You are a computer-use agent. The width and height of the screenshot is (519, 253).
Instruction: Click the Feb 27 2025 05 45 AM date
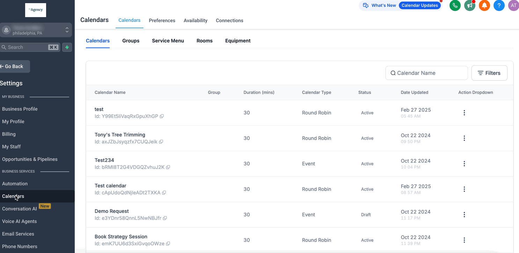tap(416, 113)
